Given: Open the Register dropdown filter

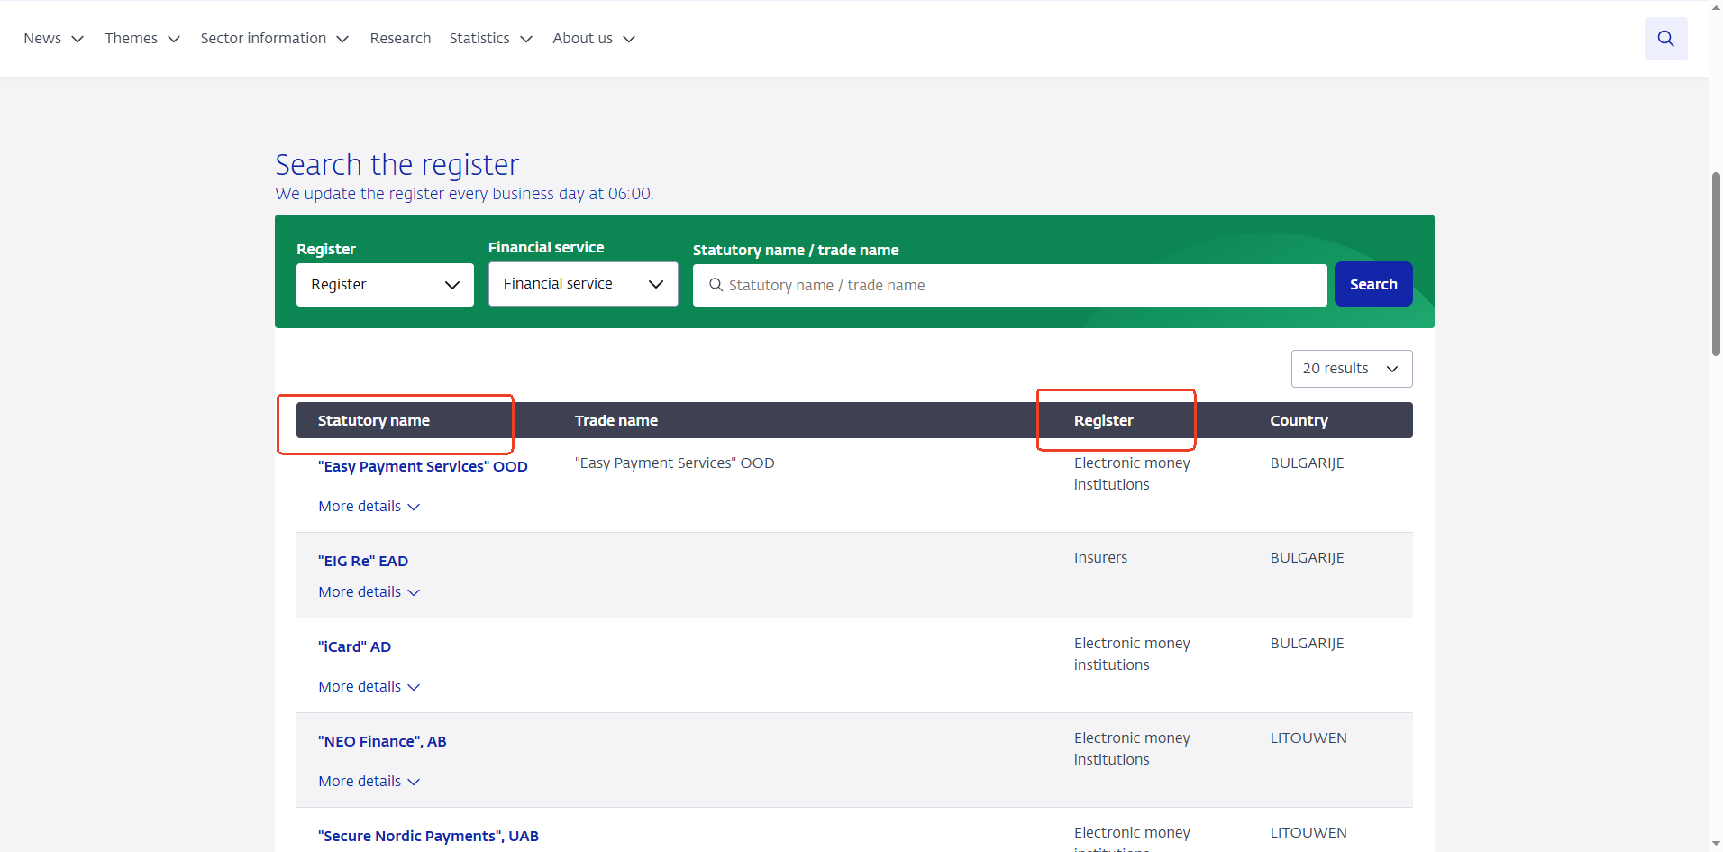Looking at the screenshot, I should 385,285.
